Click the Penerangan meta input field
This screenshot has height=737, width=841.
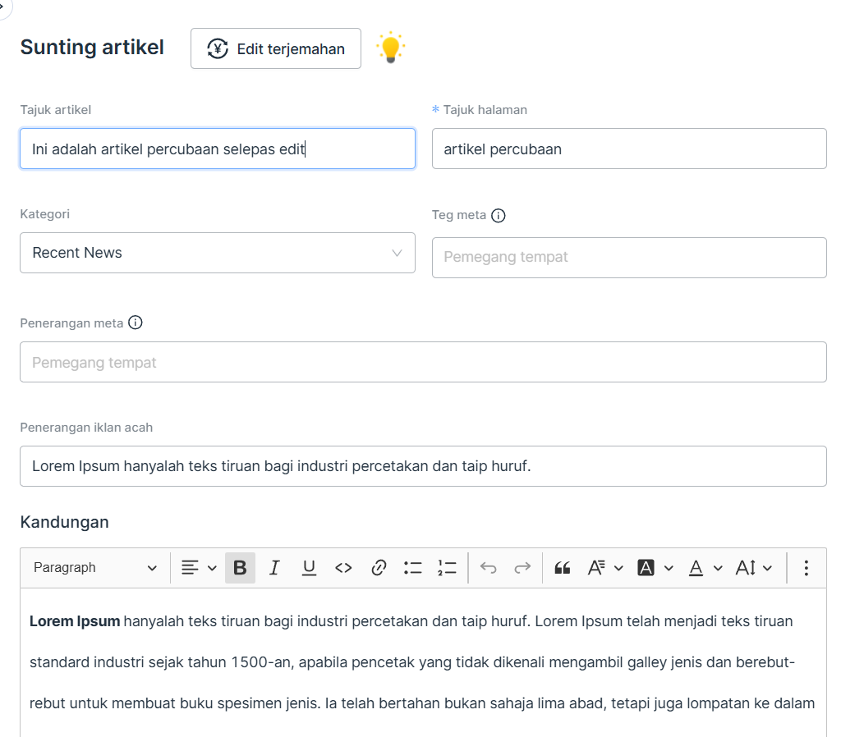[423, 362]
